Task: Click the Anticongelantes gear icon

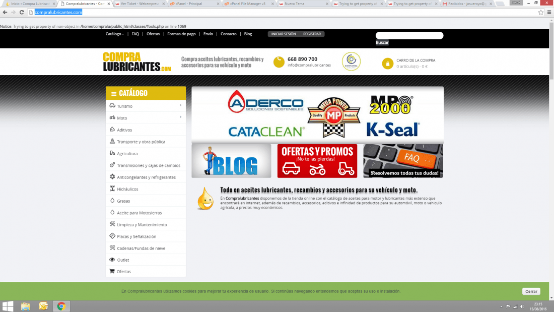Action: (x=112, y=176)
